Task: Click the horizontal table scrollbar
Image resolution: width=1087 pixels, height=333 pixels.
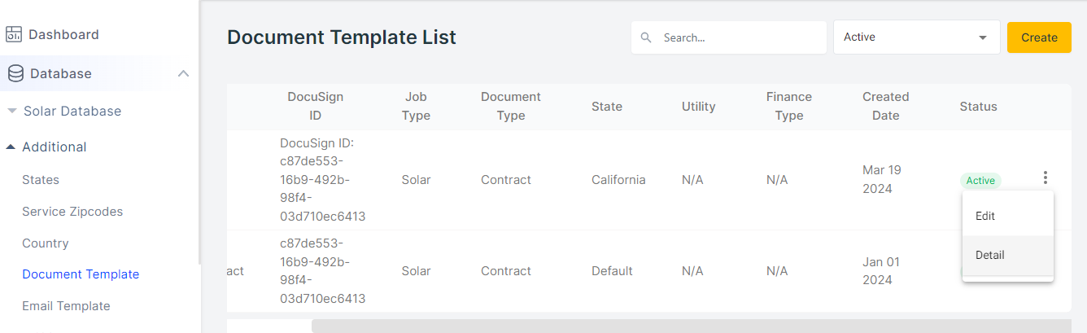Action: pos(690,326)
